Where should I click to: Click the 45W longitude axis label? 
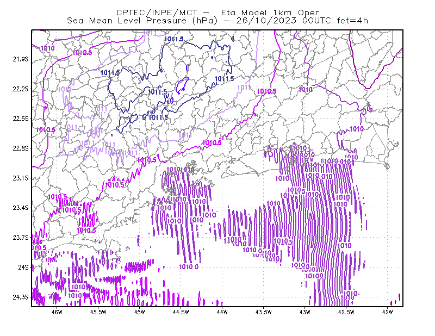[x=140, y=312]
